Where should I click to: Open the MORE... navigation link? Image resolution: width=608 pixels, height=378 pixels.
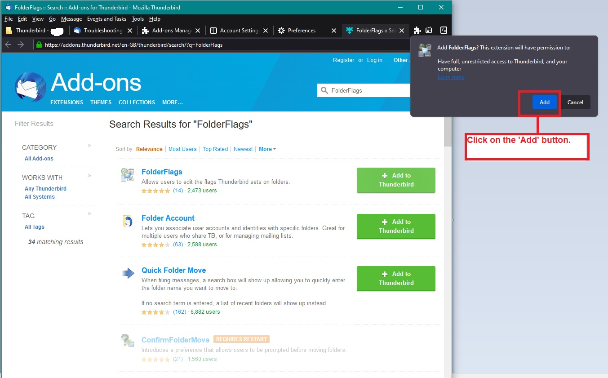tap(173, 102)
